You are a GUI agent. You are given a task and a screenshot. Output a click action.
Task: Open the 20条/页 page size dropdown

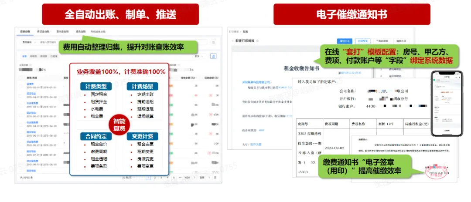128,178
